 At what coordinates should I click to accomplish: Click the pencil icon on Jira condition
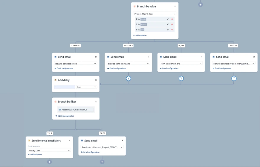click(168, 30)
